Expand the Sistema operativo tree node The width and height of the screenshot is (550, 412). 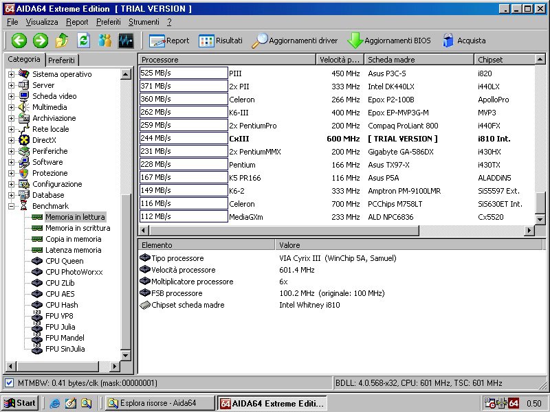(11, 74)
